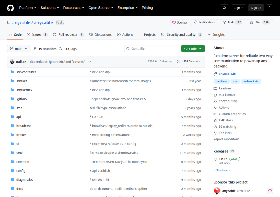Select the Code tab

[15, 34]
